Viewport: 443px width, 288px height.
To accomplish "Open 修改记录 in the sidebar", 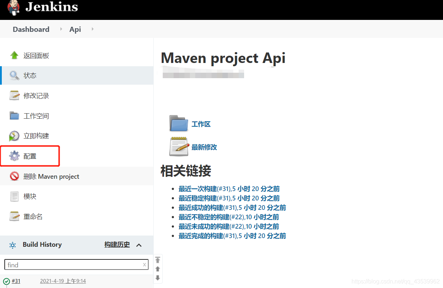I will [x=36, y=96].
